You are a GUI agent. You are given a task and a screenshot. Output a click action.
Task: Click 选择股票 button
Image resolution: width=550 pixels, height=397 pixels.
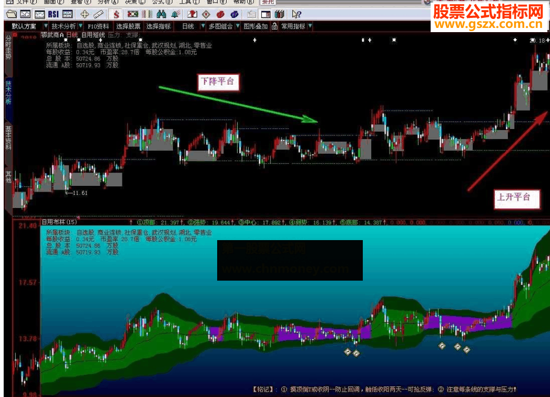128,26
